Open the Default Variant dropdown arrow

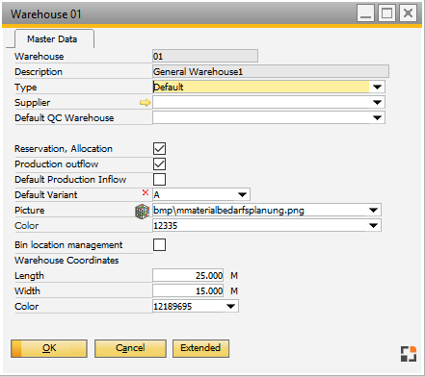click(x=242, y=194)
